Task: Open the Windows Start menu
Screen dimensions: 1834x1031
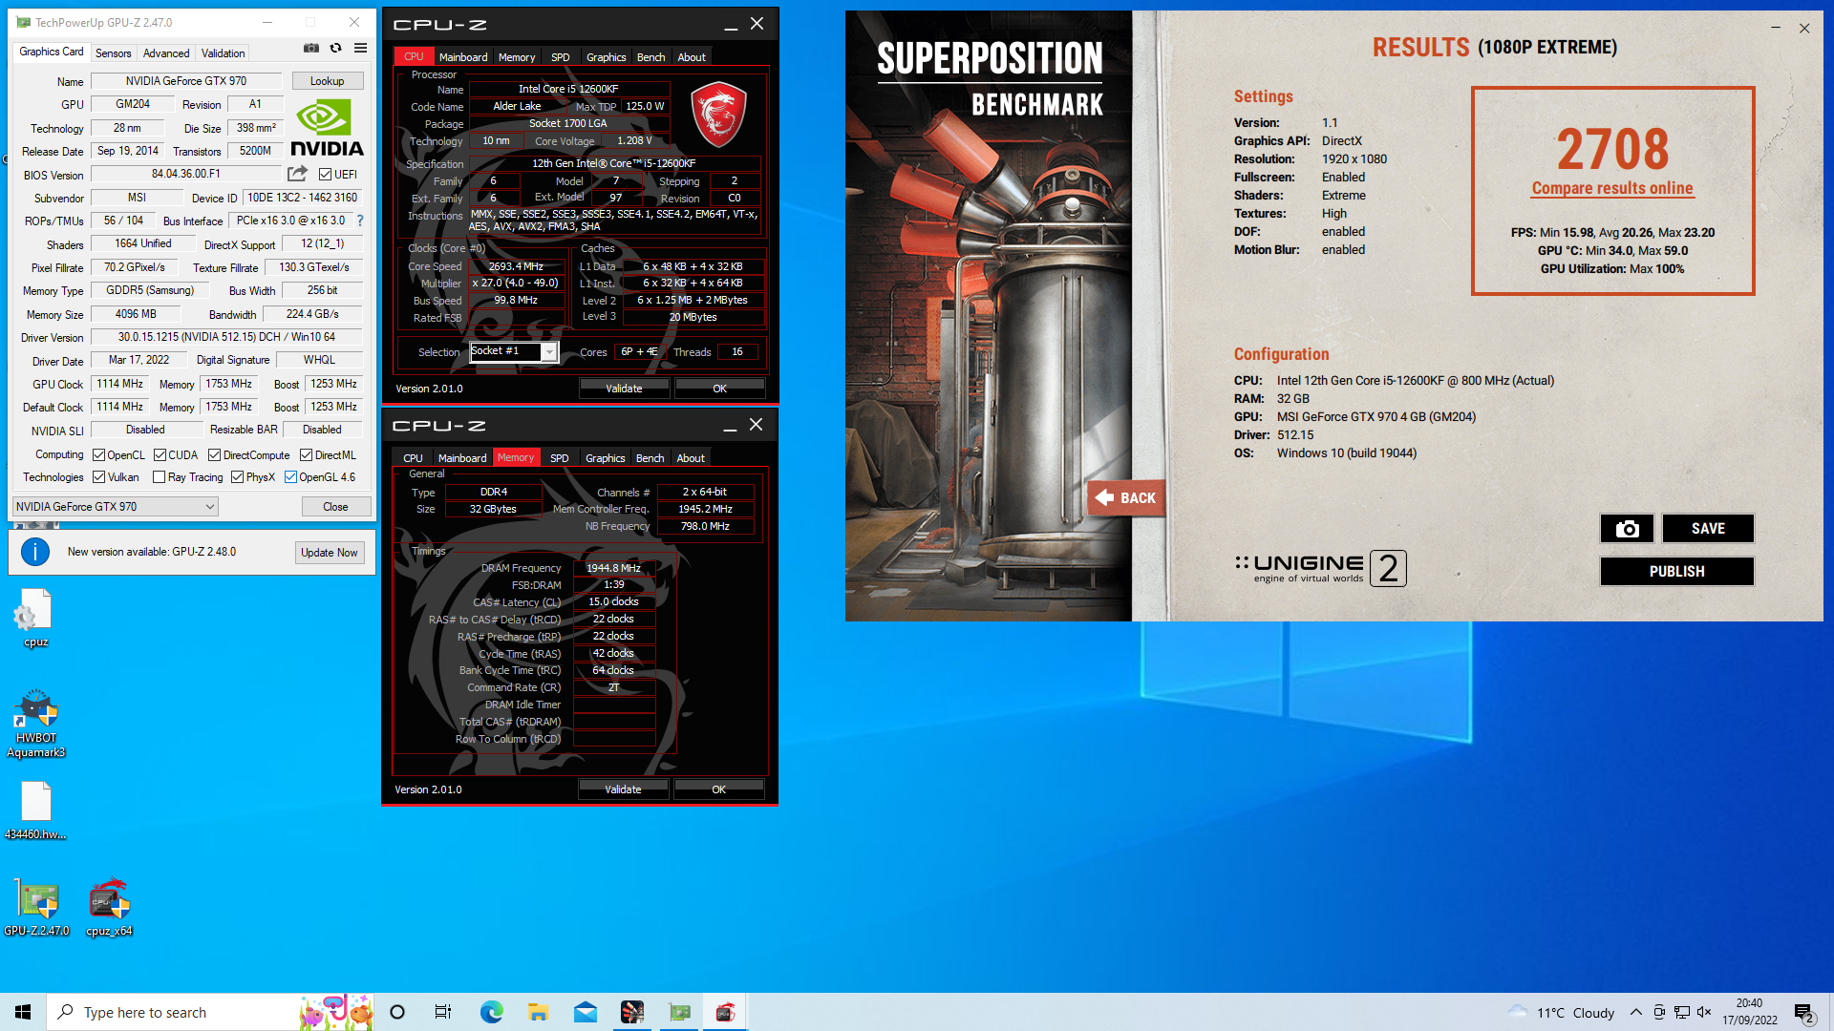Action: click(23, 1012)
